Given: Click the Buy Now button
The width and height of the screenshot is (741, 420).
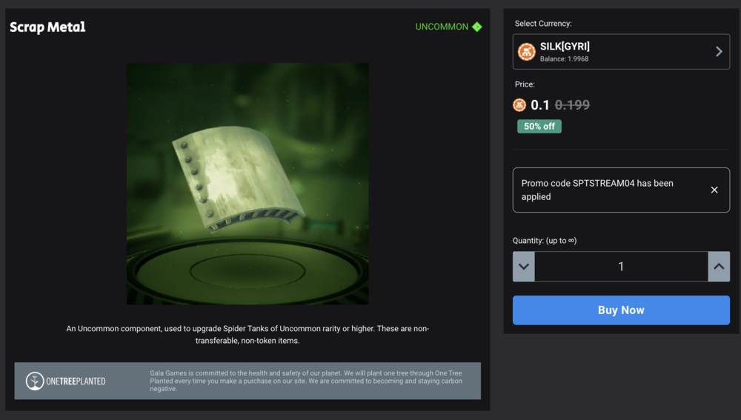Looking at the screenshot, I should [621, 310].
